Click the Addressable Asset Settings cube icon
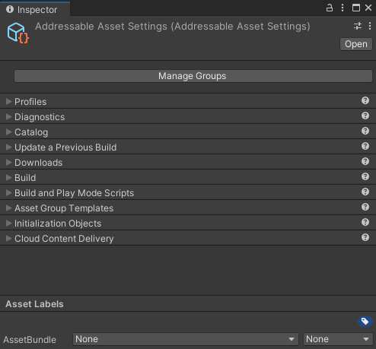 [18, 33]
